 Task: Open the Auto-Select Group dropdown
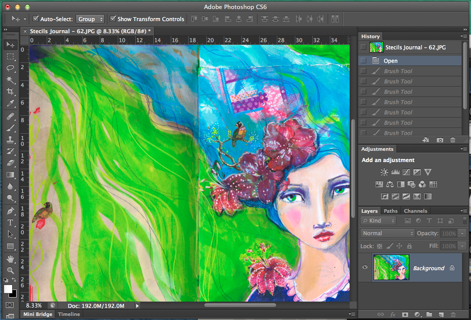pyautogui.click(x=90, y=19)
